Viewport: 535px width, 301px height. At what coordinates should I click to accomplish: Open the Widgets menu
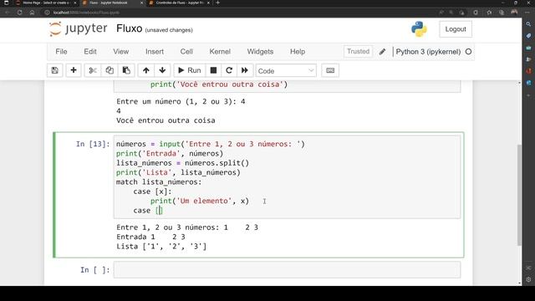click(260, 52)
